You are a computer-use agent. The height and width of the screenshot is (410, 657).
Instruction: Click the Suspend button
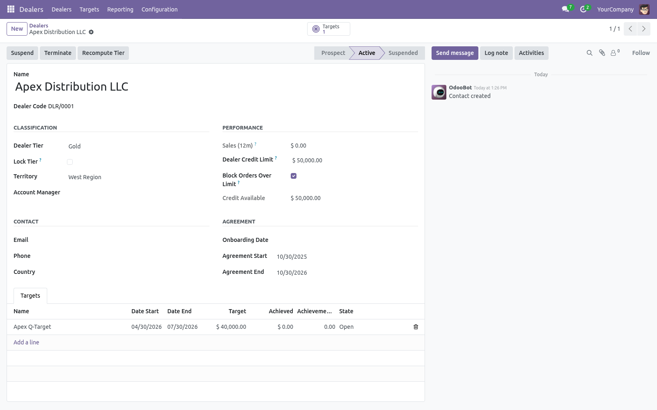point(22,53)
